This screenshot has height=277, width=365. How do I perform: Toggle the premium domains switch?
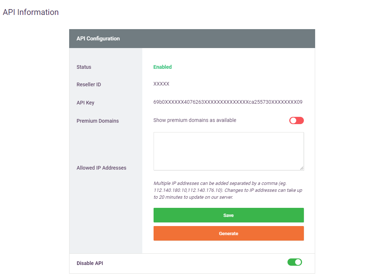[296, 120]
